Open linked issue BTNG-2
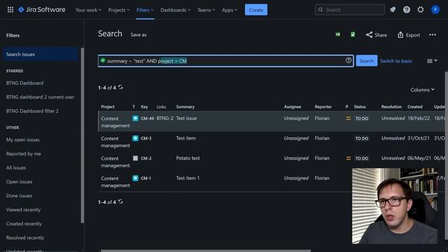Image resolution: width=448 pixels, height=252 pixels. tap(165, 118)
